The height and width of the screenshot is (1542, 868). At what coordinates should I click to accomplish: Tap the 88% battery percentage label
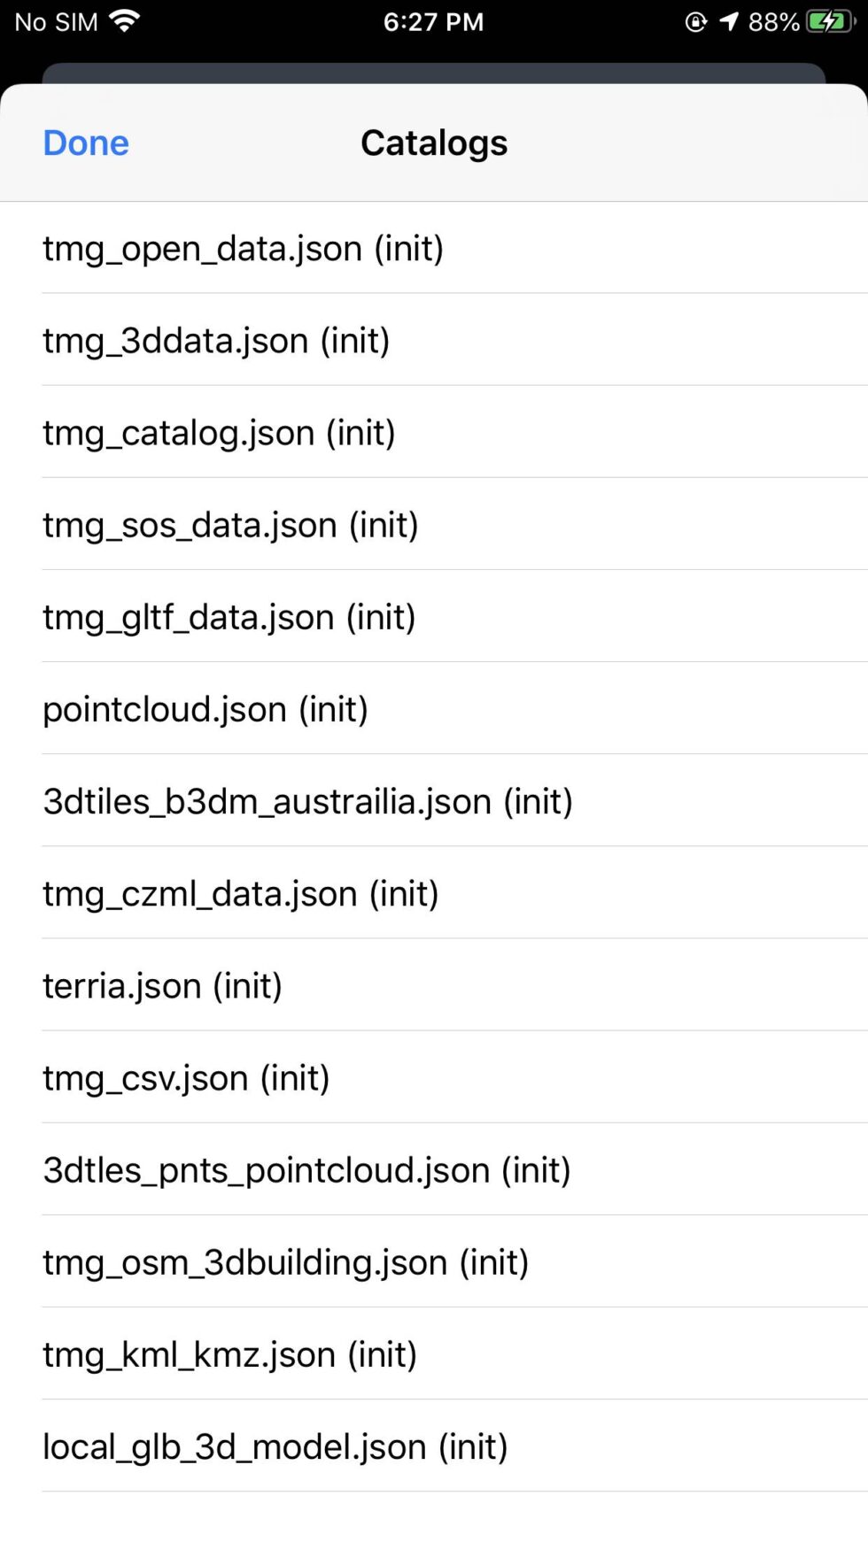[775, 20]
